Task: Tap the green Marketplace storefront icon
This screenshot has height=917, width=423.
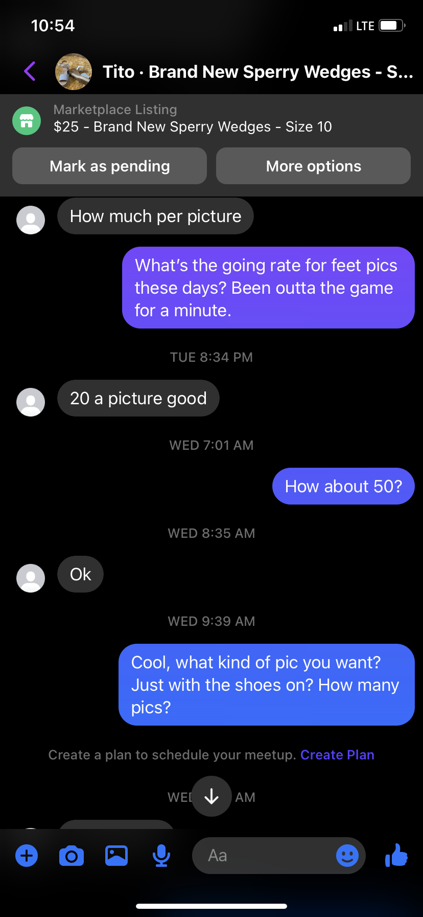Action: click(27, 121)
